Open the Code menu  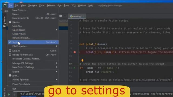(42, 5)
